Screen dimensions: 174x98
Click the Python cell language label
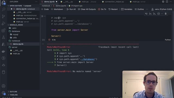(x=168, y=40)
